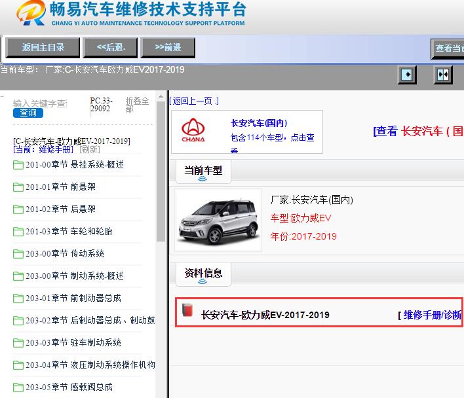Click the 查询 search button
The image size is (464, 398).
click(x=28, y=113)
